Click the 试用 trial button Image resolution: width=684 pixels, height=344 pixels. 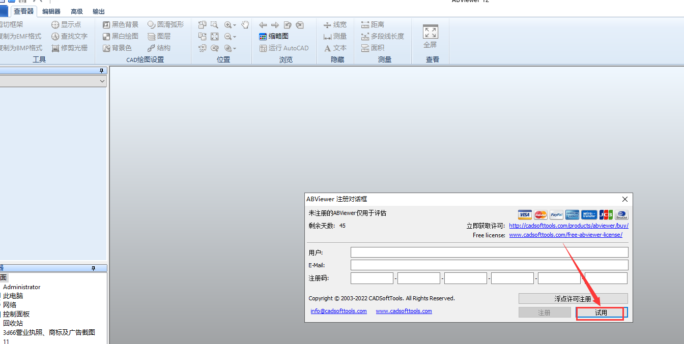coord(601,312)
